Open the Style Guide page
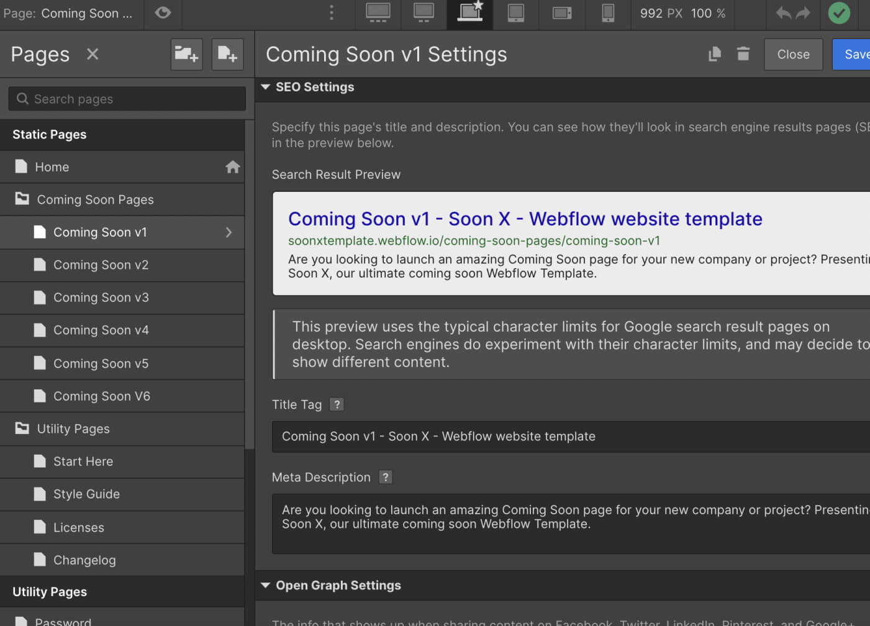The height and width of the screenshot is (626, 870). [x=86, y=494]
